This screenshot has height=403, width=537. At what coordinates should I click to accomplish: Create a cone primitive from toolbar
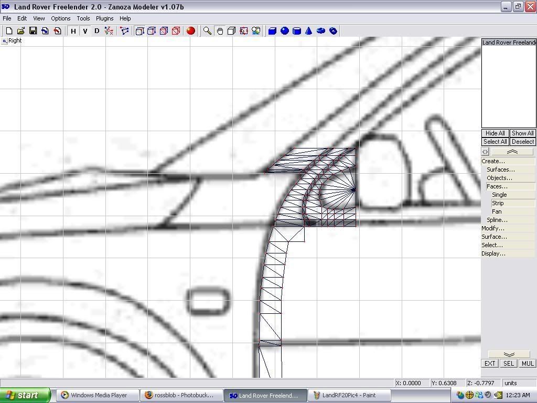tap(309, 31)
